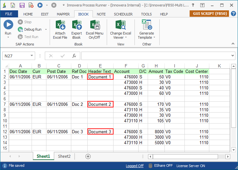Click the insert function fx icon
238x170 pixels.
click(x=74, y=56)
